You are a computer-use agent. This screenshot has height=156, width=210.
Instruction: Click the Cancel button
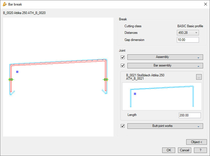(x=184, y=150)
